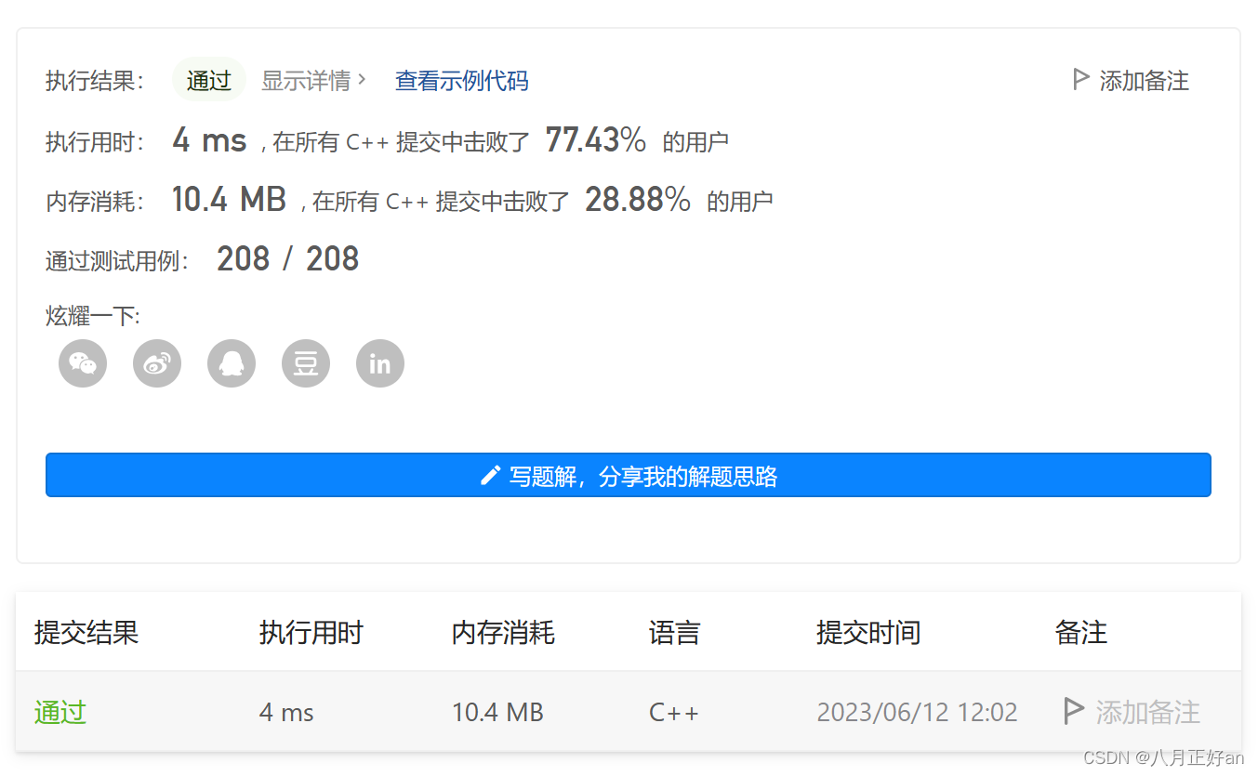This screenshot has width=1258, height=776.
Task: Click the 执行用时 column header
Action: click(311, 633)
